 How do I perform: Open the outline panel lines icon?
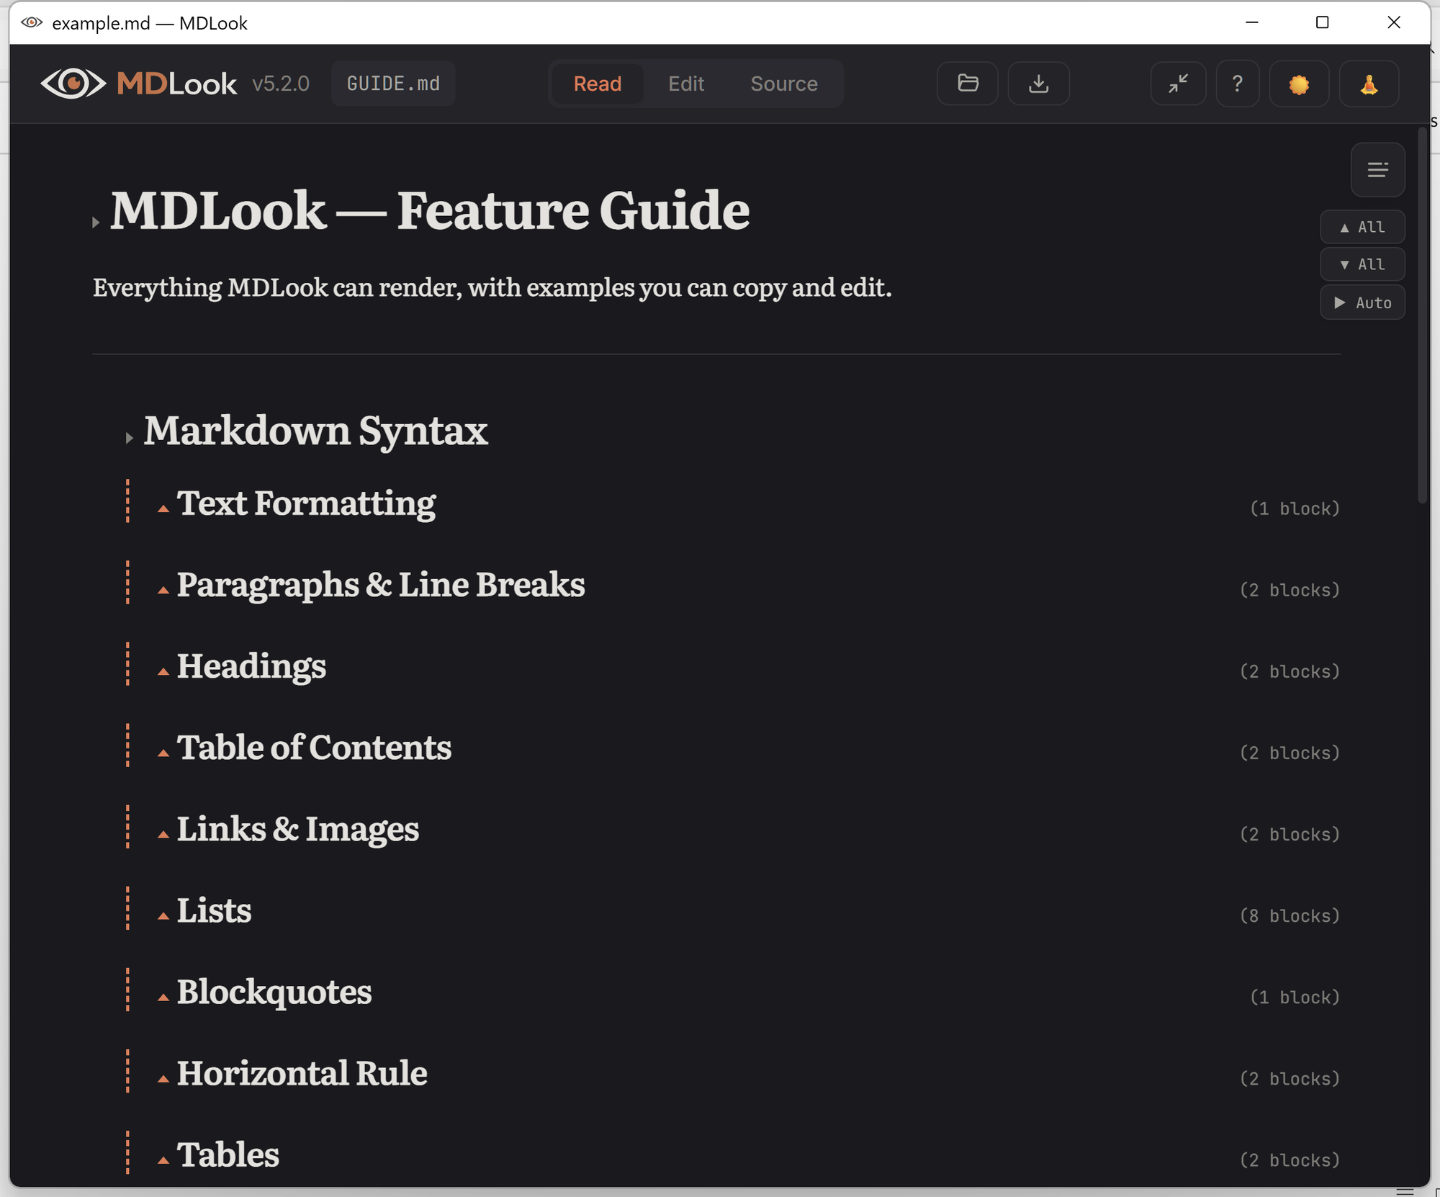pos(1377,170)
